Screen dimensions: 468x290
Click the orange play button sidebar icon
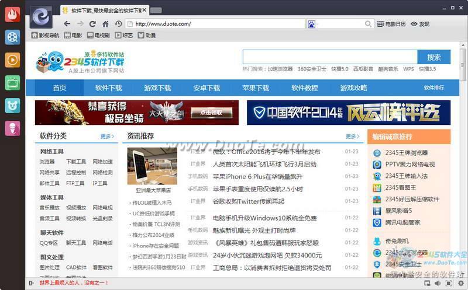click(12, 60)
